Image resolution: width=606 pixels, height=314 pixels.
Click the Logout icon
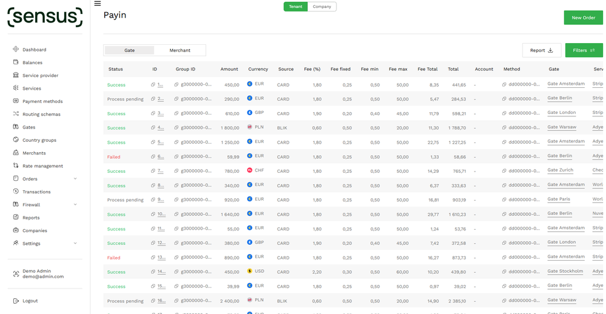click(16, 301)
